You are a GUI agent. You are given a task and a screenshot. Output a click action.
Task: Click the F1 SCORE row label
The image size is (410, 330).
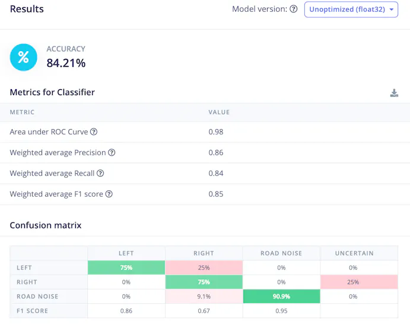pos(32,311)
